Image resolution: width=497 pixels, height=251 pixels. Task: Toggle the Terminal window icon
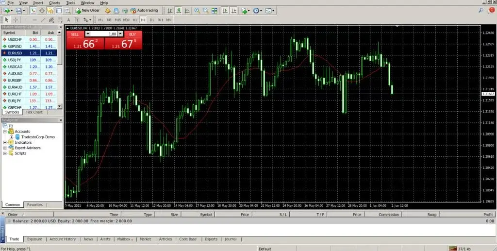pyautogui.click(x=59, y=11)
